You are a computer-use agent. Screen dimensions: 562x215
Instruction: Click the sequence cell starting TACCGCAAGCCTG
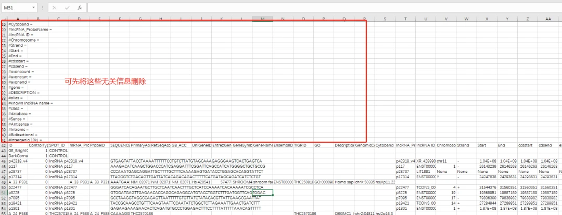point(185,203)
